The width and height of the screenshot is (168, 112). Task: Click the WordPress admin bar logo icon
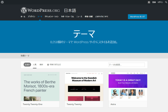(x=2, y=2)
